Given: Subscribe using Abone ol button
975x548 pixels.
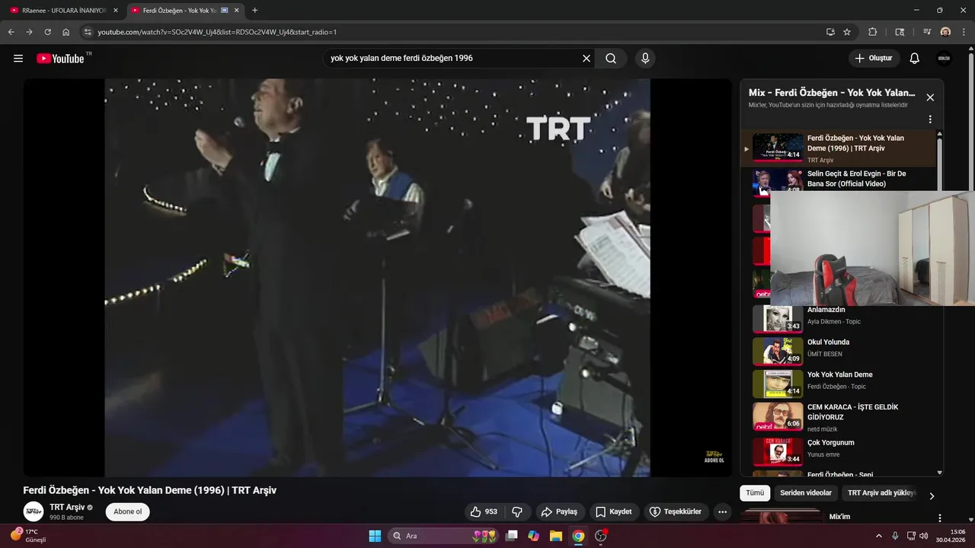Looking at the screenshot, I should (x=127, y=511).
